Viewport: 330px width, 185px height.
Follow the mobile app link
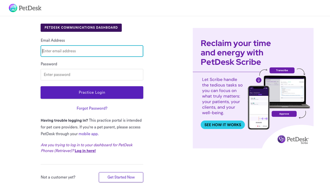pos(88,134)
